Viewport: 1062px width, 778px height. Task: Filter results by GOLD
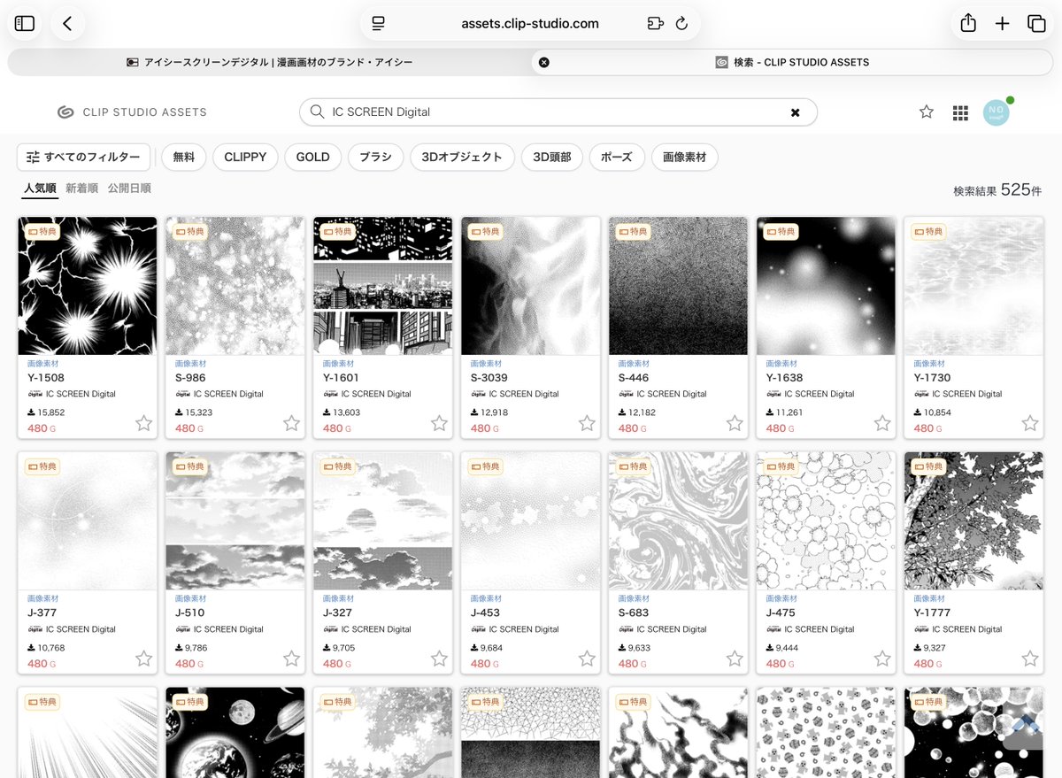312,157
